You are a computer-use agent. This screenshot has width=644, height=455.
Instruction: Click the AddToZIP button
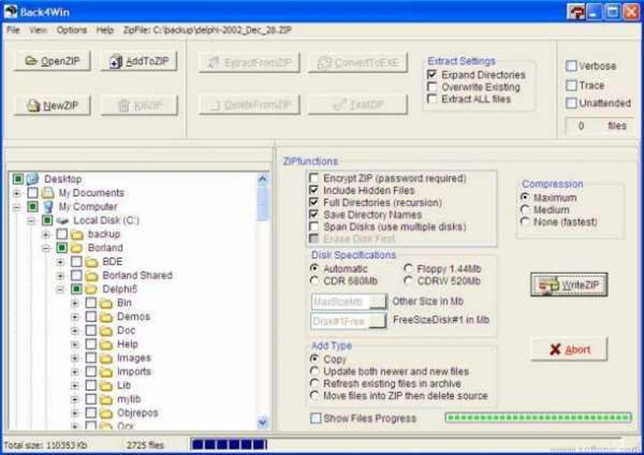point(140,61)
